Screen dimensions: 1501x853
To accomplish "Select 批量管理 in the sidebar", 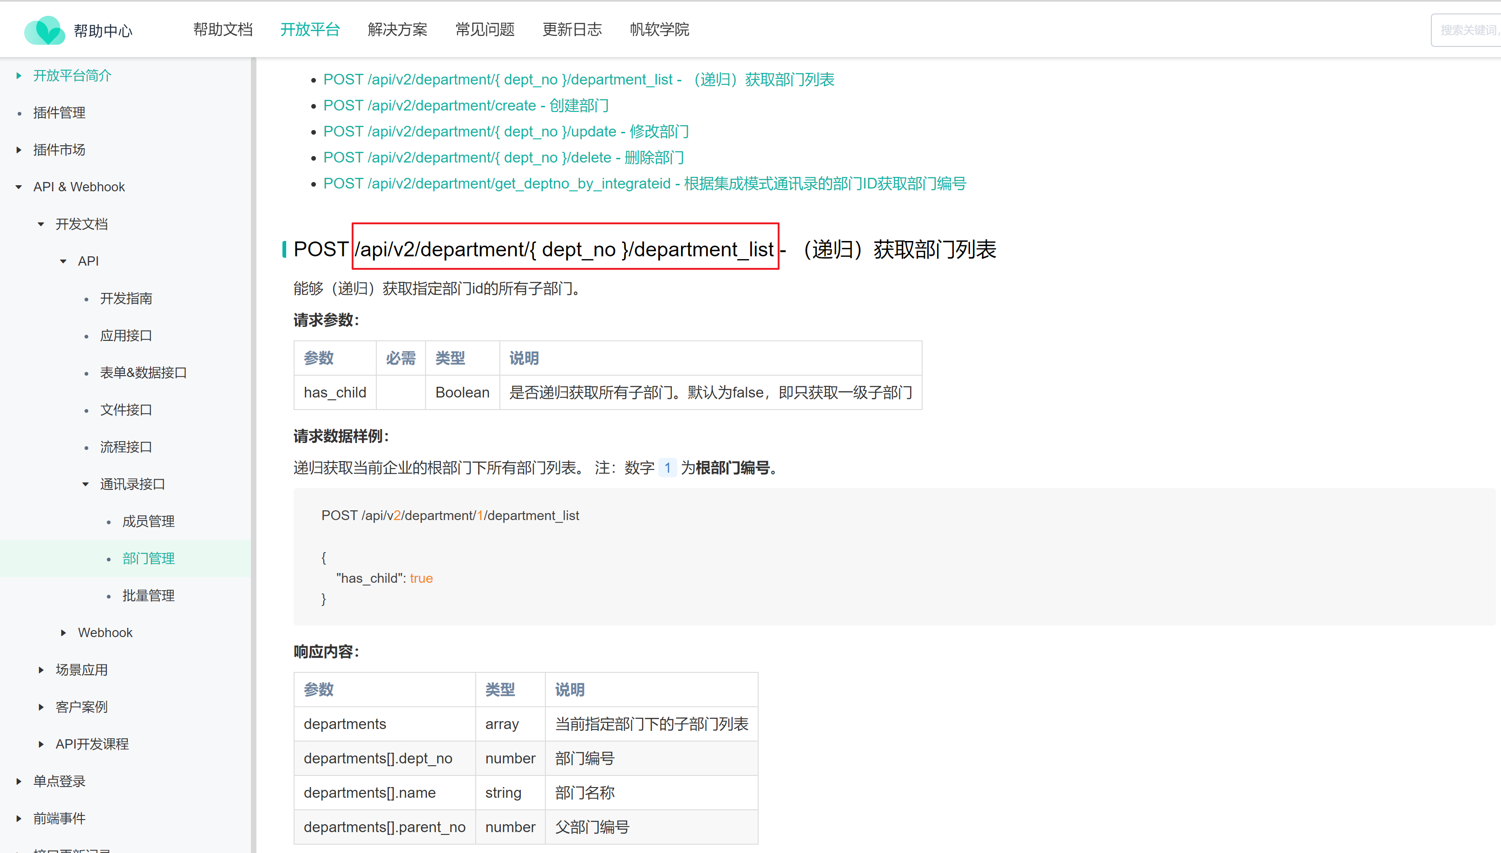I will pyautogui.click(x=148, y=596).
